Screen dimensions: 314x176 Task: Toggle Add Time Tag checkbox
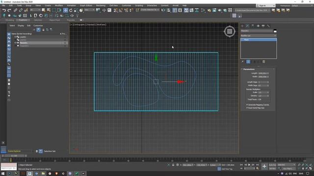[x=219, y=169]
